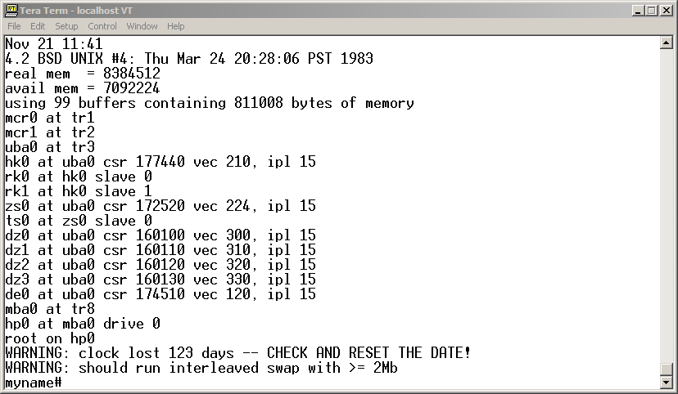
Task: Click the 'mcr0 at tr1' line
Action: point(50,118)
